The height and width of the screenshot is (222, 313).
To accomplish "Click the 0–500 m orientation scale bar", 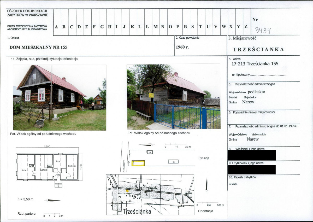I will (x=208, y=203).
